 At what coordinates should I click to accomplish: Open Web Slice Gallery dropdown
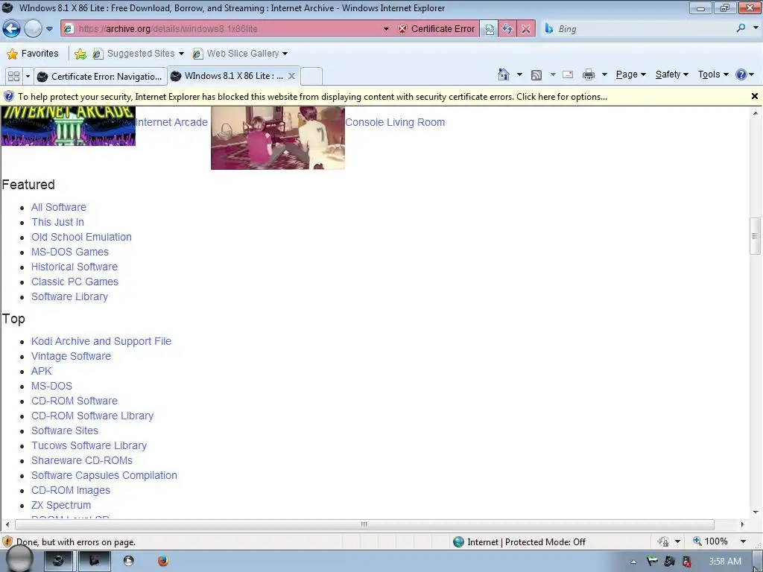241,54
